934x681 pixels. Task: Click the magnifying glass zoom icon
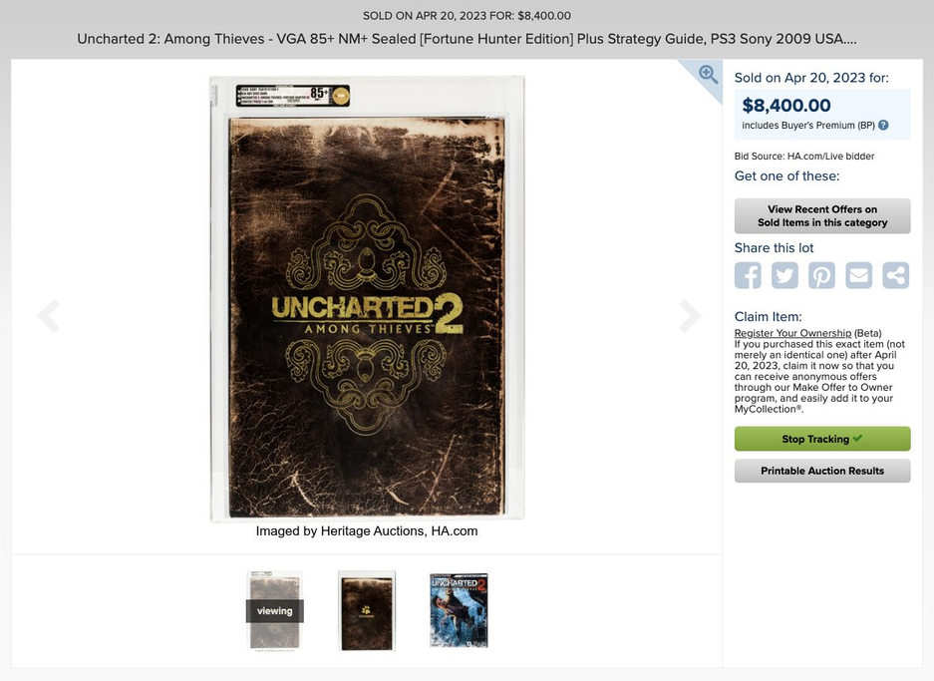(x=708, y=75)
